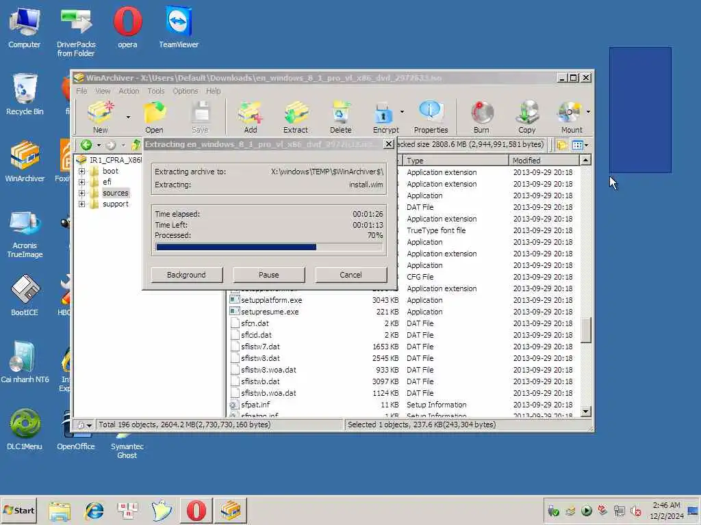Viewport: 701px width, 525px height.
Task: Open the Properties toolbar icon
Action: [431, 117]
